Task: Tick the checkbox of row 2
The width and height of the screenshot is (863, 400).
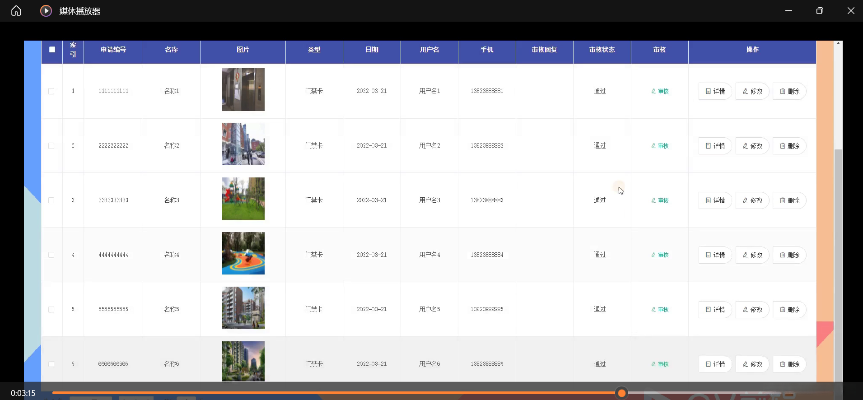Action: click(51, 146)
